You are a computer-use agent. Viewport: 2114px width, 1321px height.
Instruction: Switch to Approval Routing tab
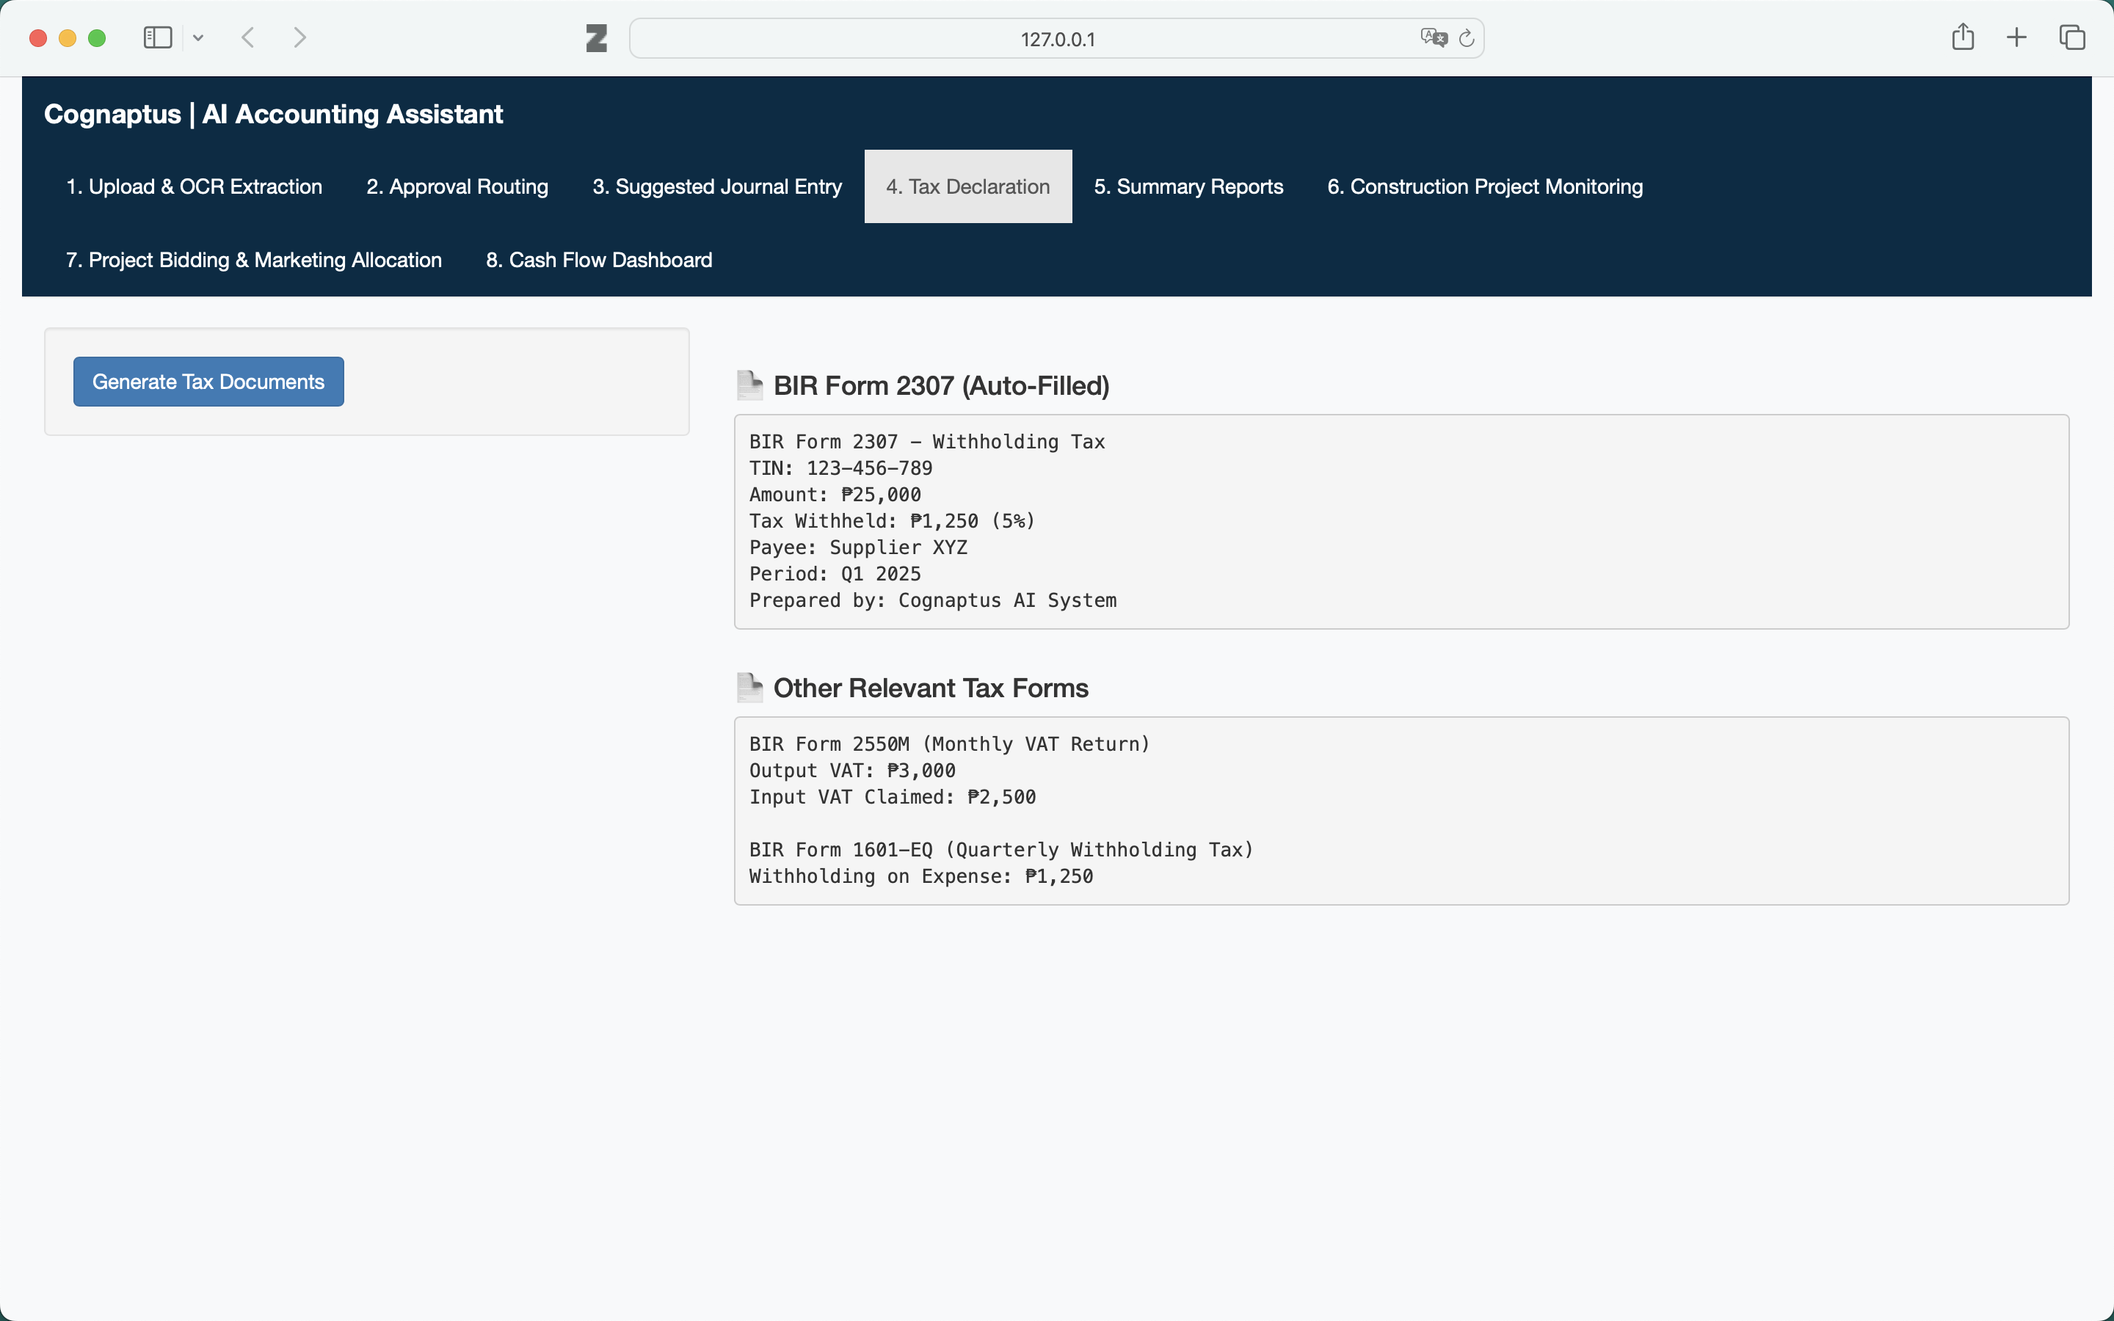tap(457, 186)
